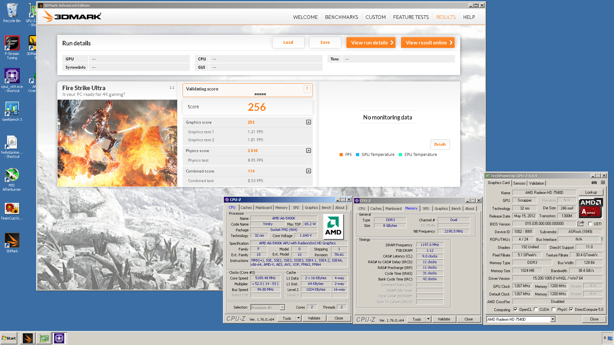Open the Start menu
This screenshot has width=614, height=345.
tap(9, 338)
